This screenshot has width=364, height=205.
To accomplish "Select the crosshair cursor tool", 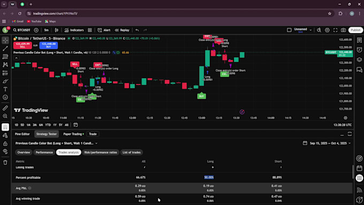I will [x=5, y=40].
